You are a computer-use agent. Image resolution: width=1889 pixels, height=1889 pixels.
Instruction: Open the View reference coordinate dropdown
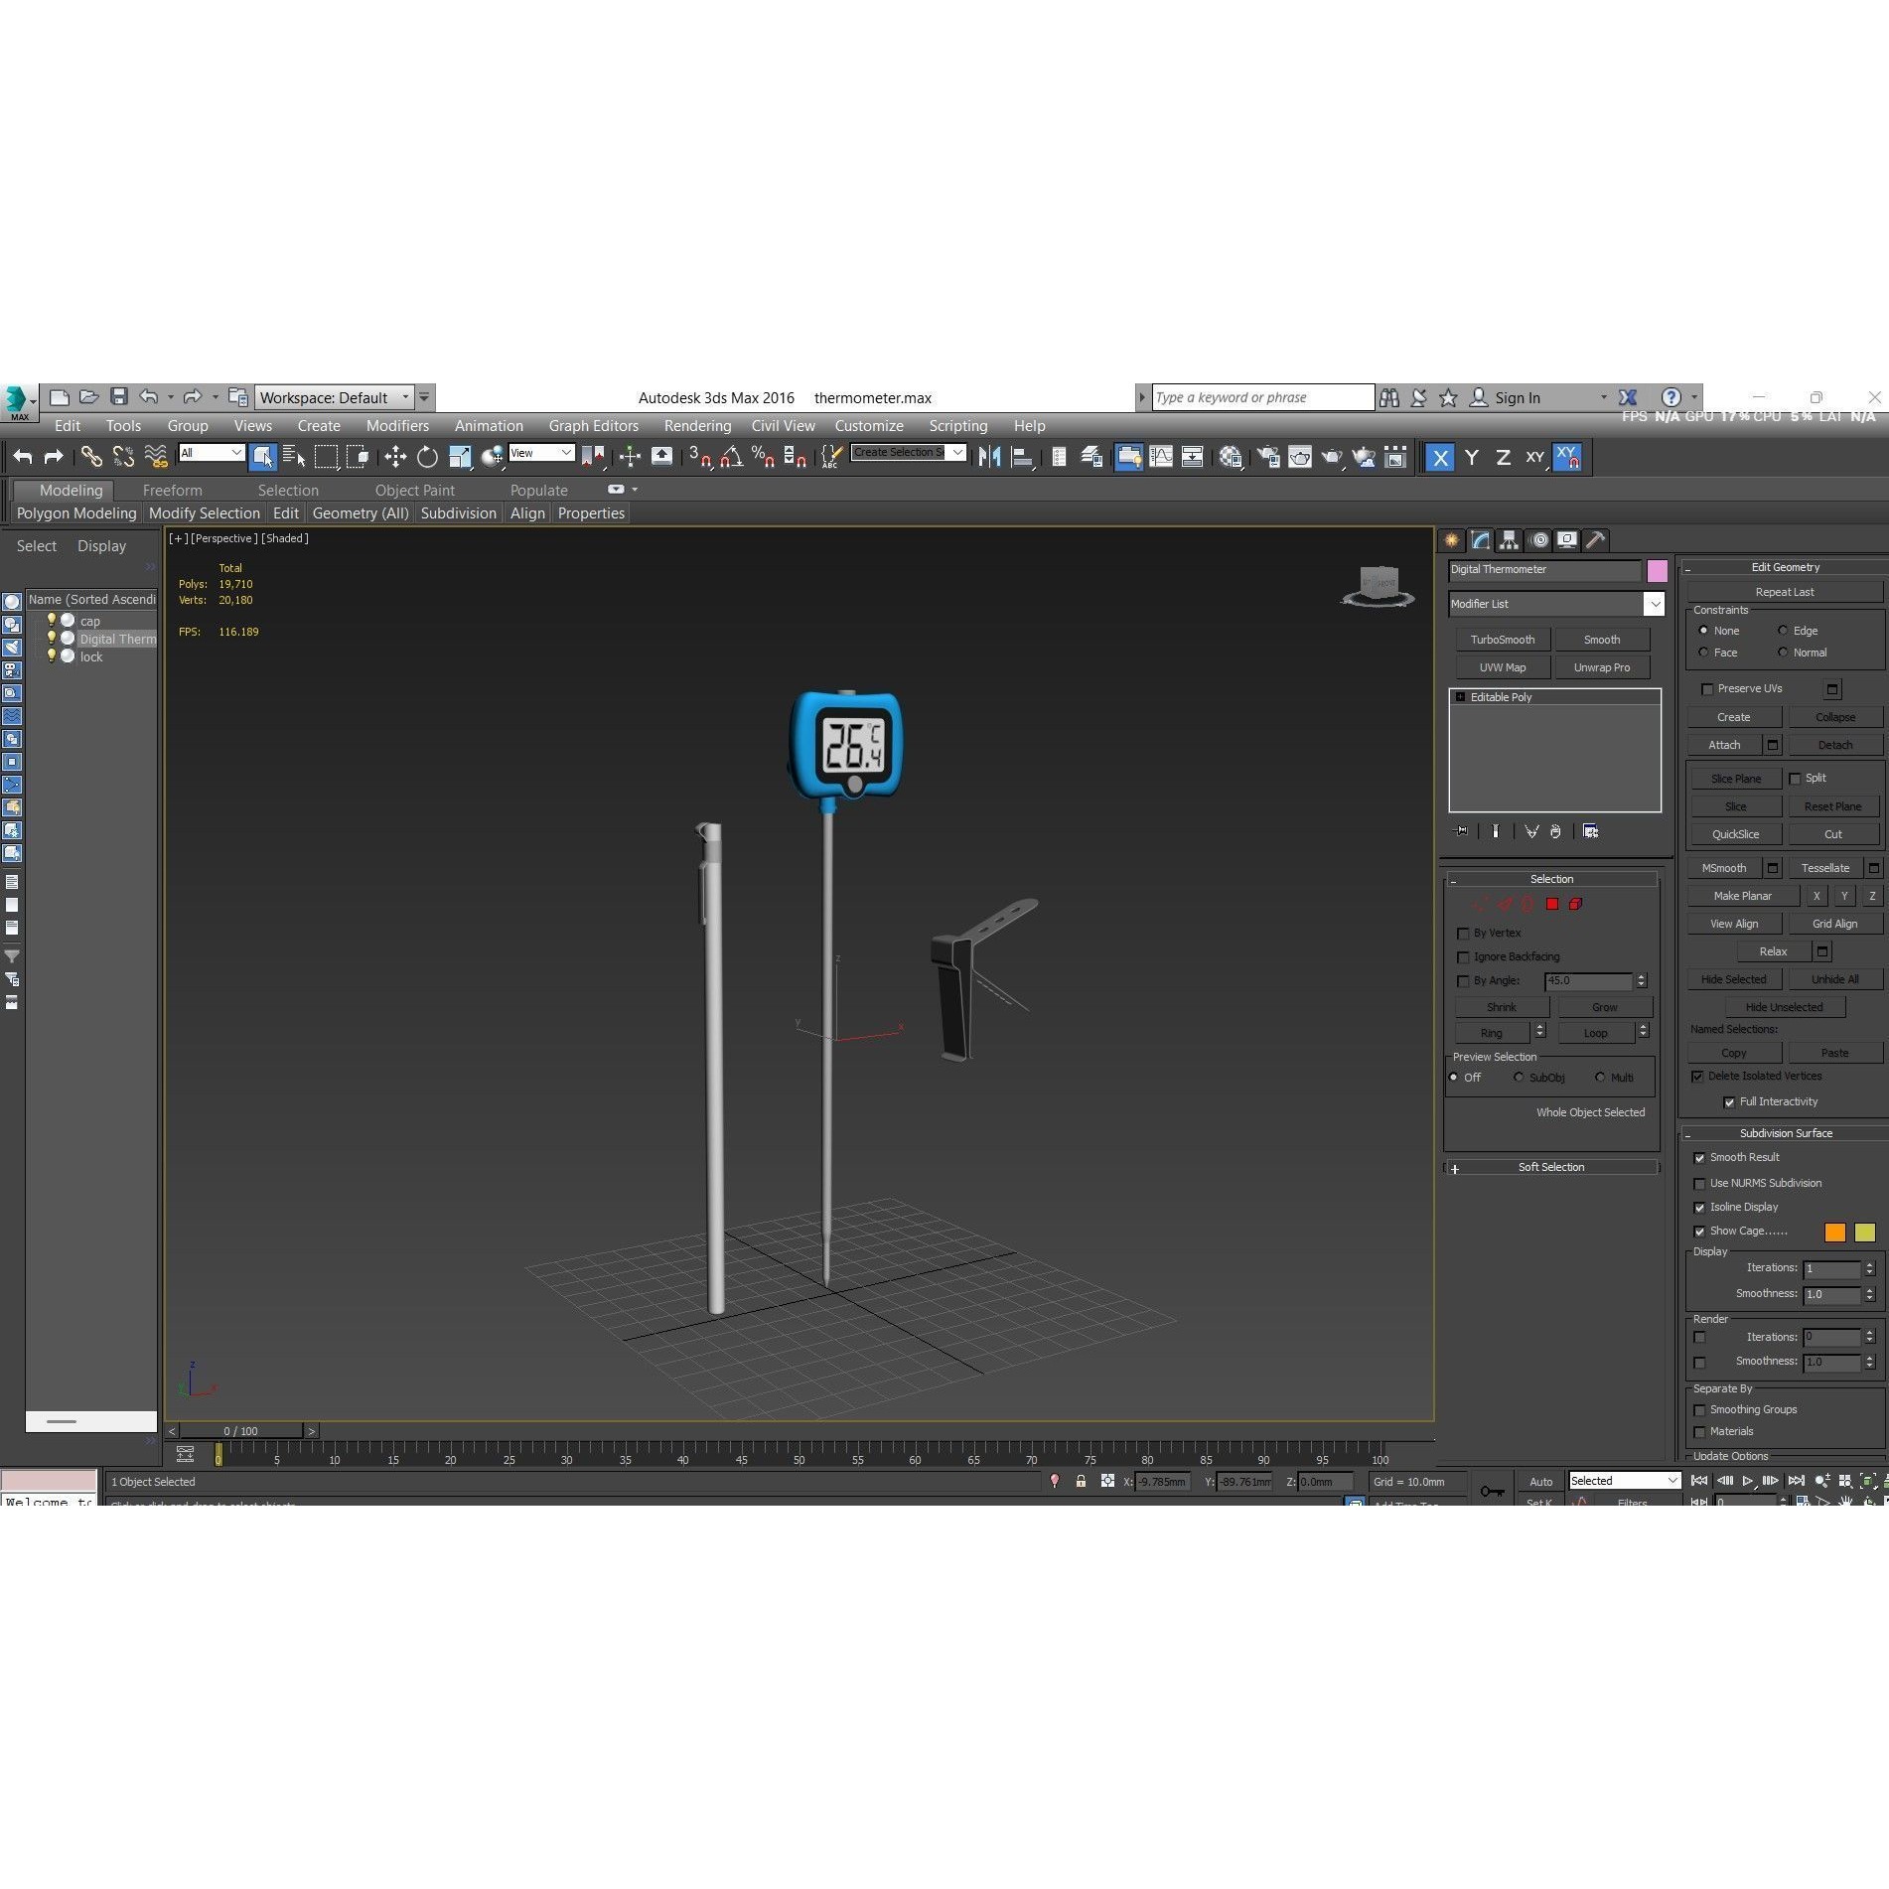pos(541,453)
